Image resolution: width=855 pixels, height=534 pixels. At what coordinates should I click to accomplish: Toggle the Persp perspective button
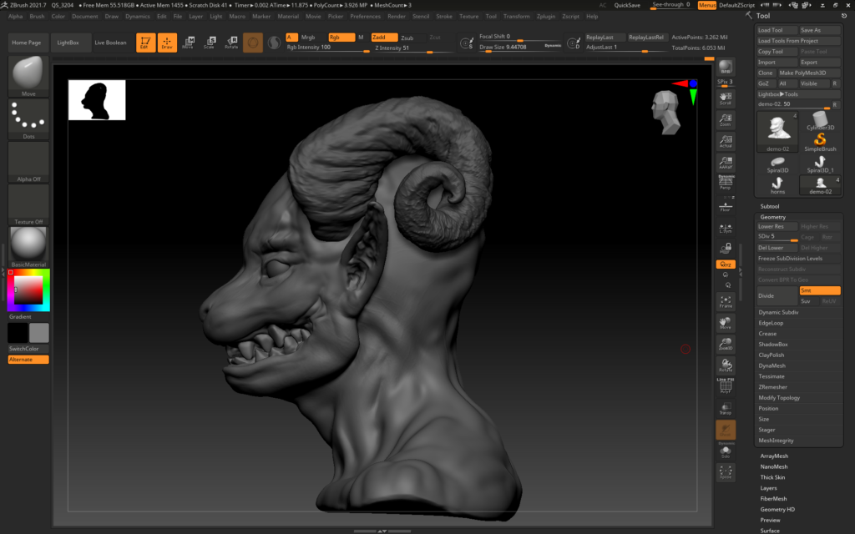point(726,183)
